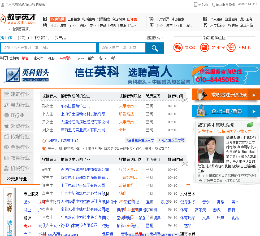Open the advisor photo in 慧眼系统

211,150
